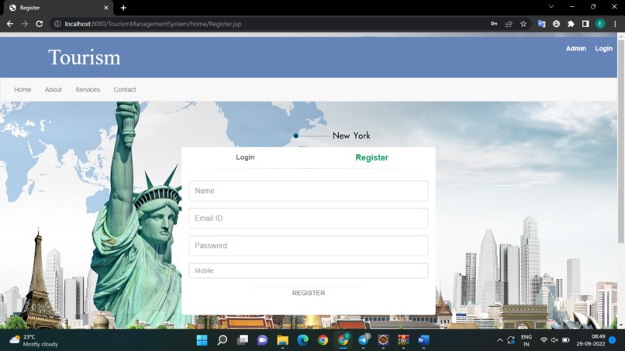Click the Email ID input field

coord(309,219)
